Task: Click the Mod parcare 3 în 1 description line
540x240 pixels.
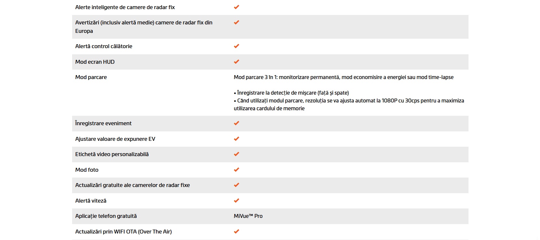Action: pos(343,77)
